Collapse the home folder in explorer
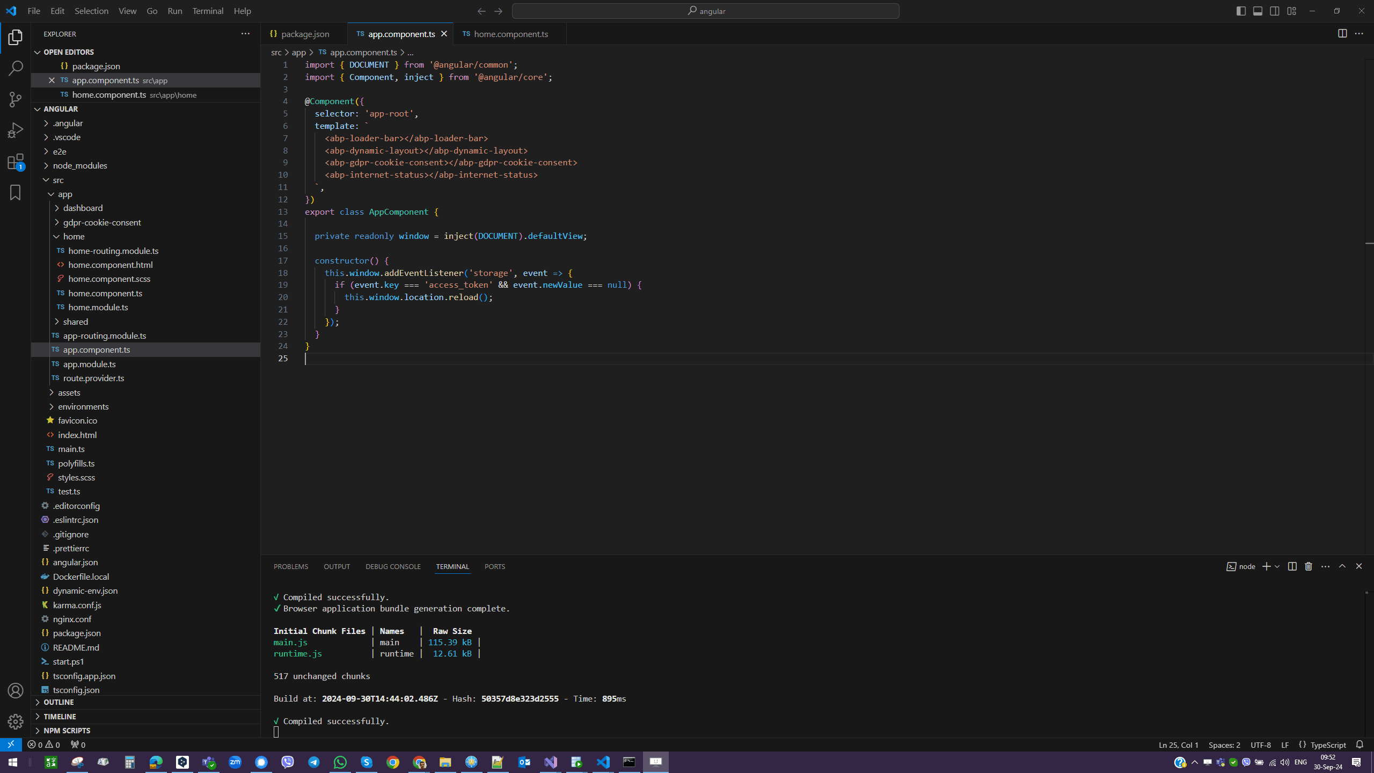 tap(74, 236)
